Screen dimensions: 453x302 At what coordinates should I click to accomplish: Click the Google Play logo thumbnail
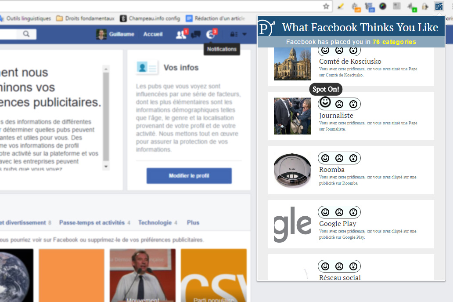[292, 224]
